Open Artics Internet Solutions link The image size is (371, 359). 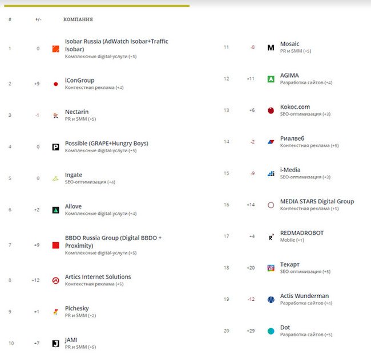click(x=98, y=277)
